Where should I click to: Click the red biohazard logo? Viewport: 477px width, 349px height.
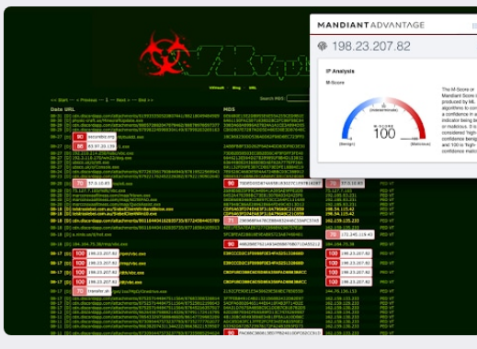pos(165,53)
